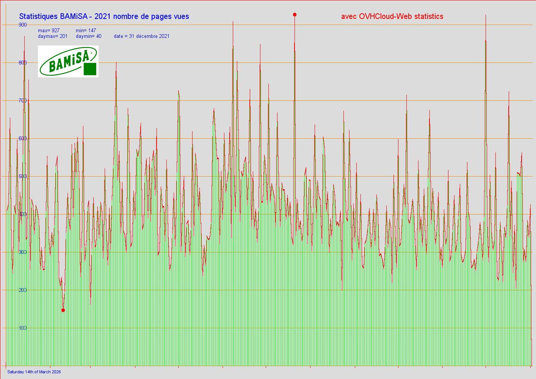The image size is (536, 379).
Task: Click the 700 y-axis label
Action: pyautogui.click(x=23, y=100)
